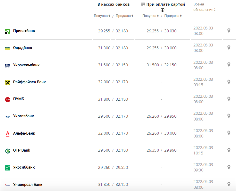Sort by cash desk Покупка column
Viewport: 236px width, 191px height.
(102, 16)
